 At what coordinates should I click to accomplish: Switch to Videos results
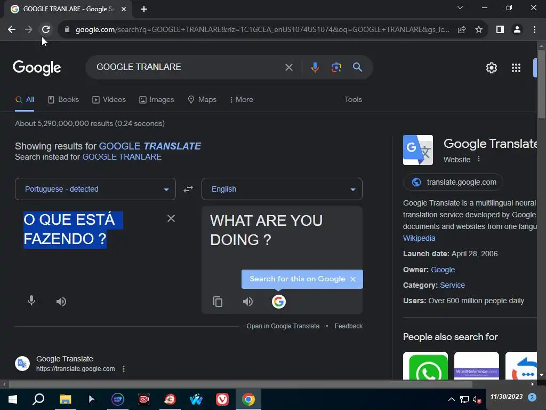point(109,100)
